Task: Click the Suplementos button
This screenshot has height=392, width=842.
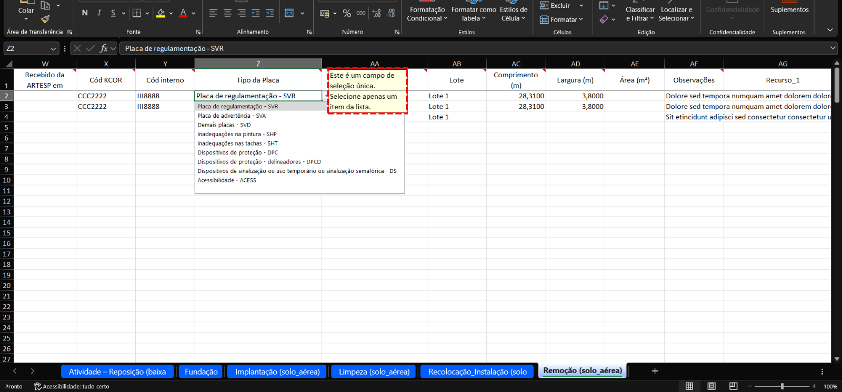Action: coord(789,9)
